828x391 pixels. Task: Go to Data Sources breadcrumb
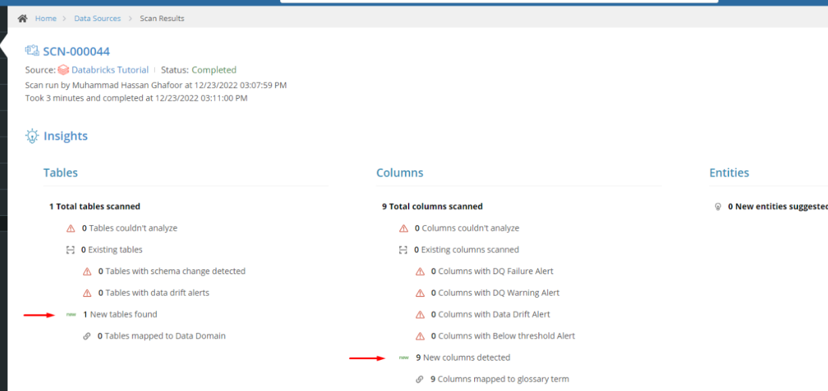tap(97, 18)
